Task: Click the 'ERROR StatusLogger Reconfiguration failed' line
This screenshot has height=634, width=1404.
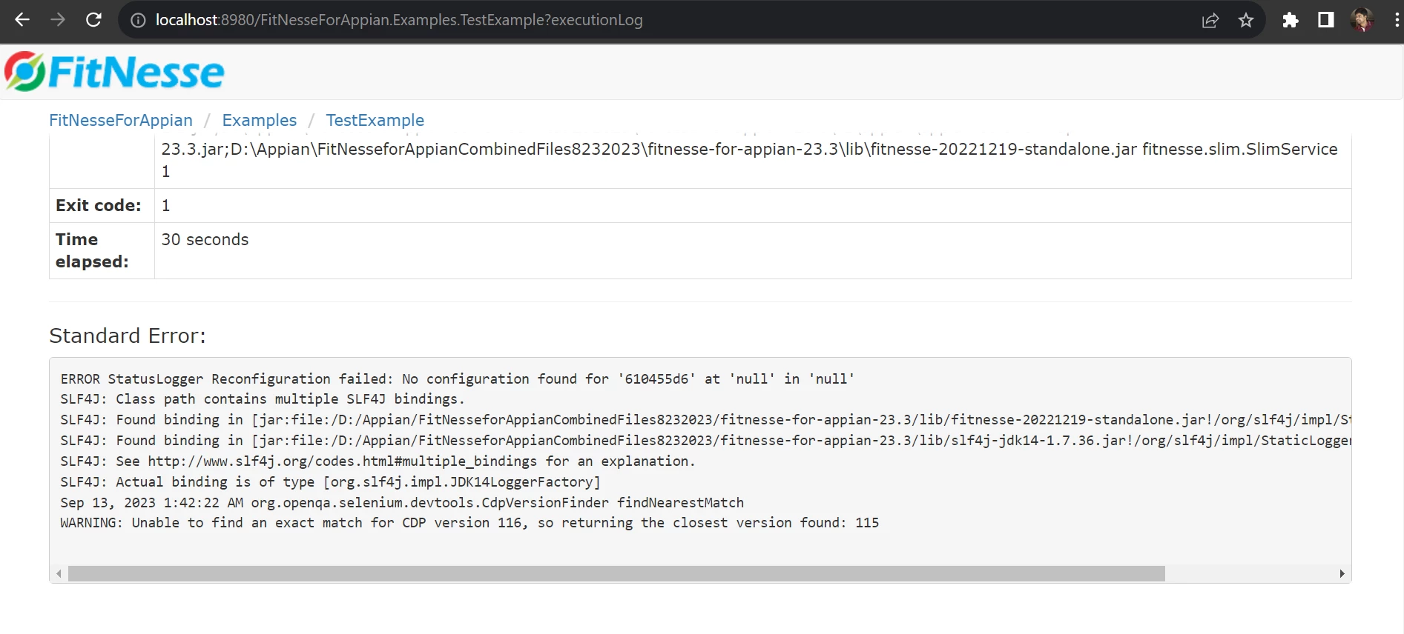Action: click(x=458, y=379)
